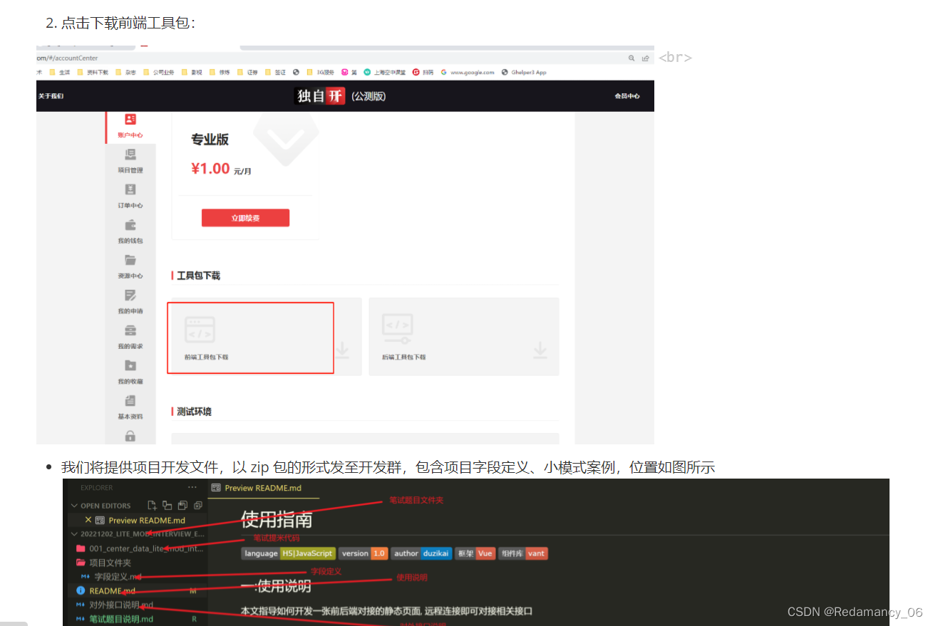Open 我的申请 sidebar item
The image size is (933, 626).
(130, 302)
